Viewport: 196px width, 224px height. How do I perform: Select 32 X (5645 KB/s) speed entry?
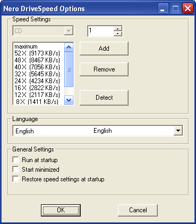(x=39, y=74)
